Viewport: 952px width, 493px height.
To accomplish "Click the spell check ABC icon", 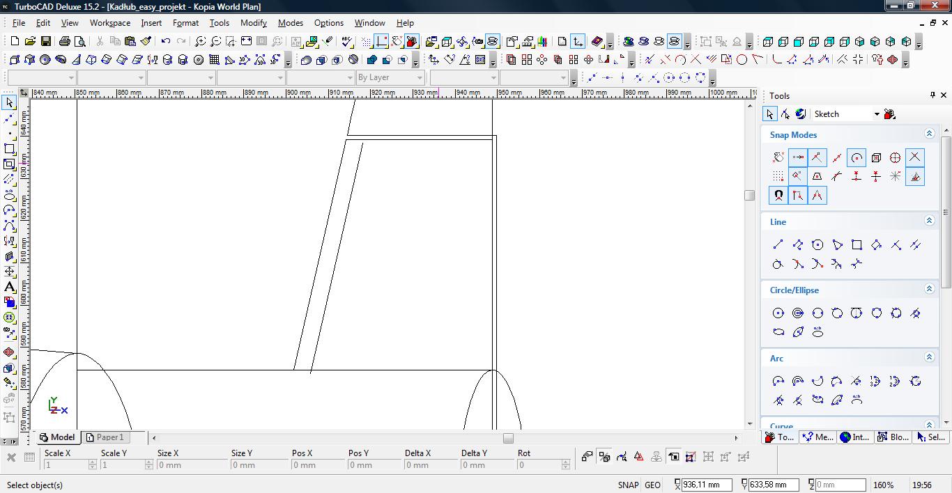I will click(x=347, y=42).
